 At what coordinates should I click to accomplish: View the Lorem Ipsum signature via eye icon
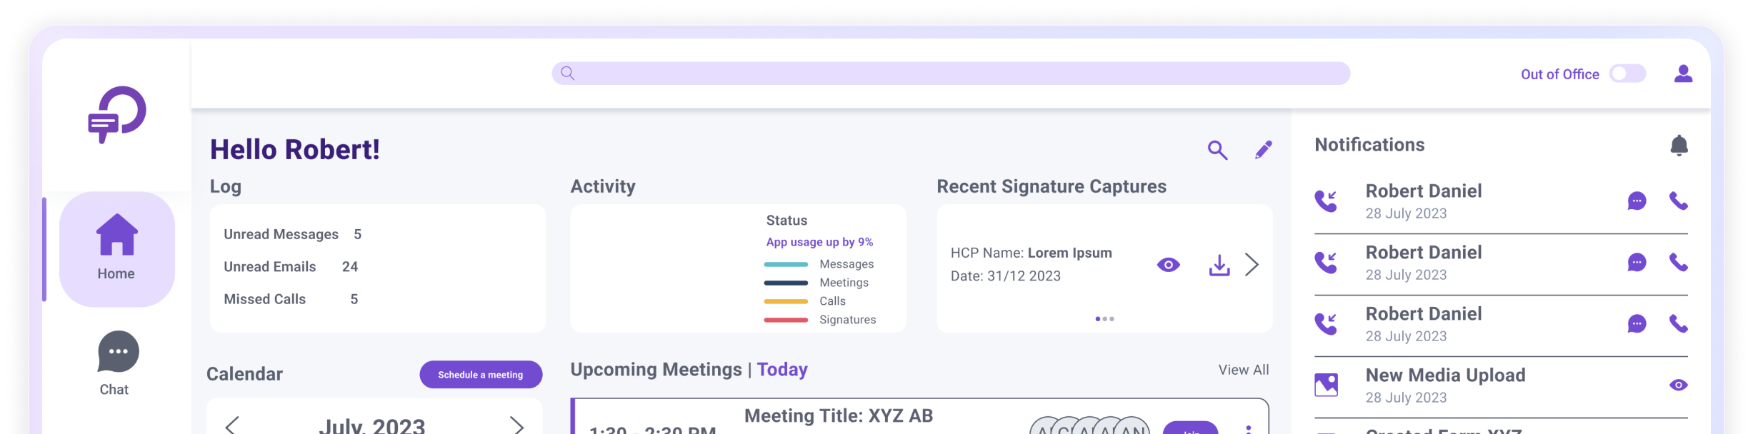(1168, 265)
